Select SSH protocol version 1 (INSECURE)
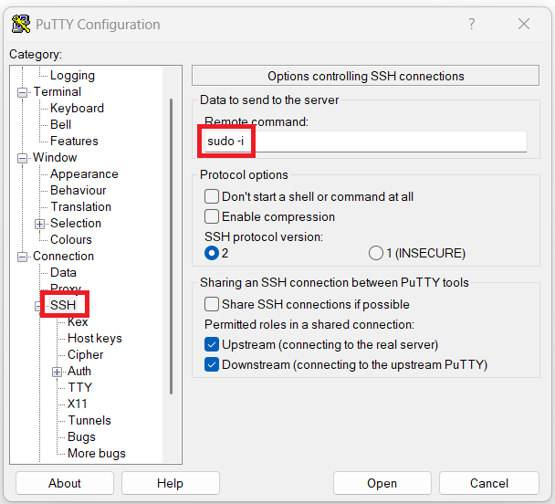This screenshot has width=555, height=504. click(x=375, y=253)
